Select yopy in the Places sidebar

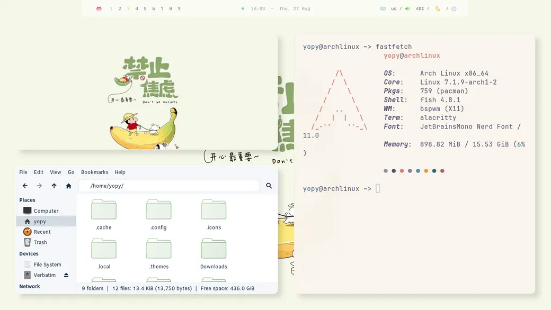46,221
